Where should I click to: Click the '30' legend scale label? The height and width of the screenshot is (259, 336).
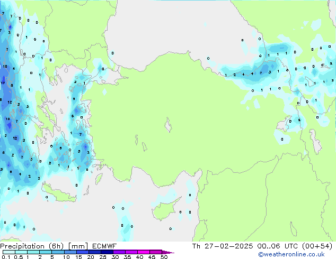(x=115, y=257)
